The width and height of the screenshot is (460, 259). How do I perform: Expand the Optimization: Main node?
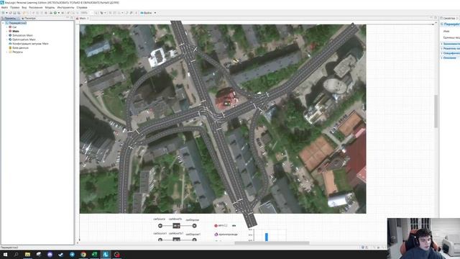click(x=6, y=40)
